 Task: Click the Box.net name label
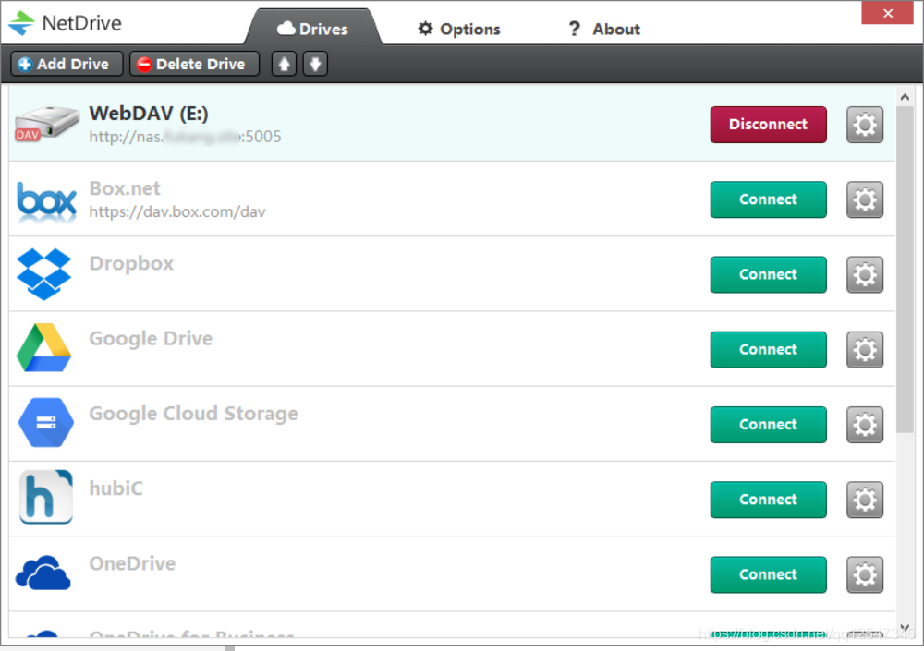click(x=125, y=188)
